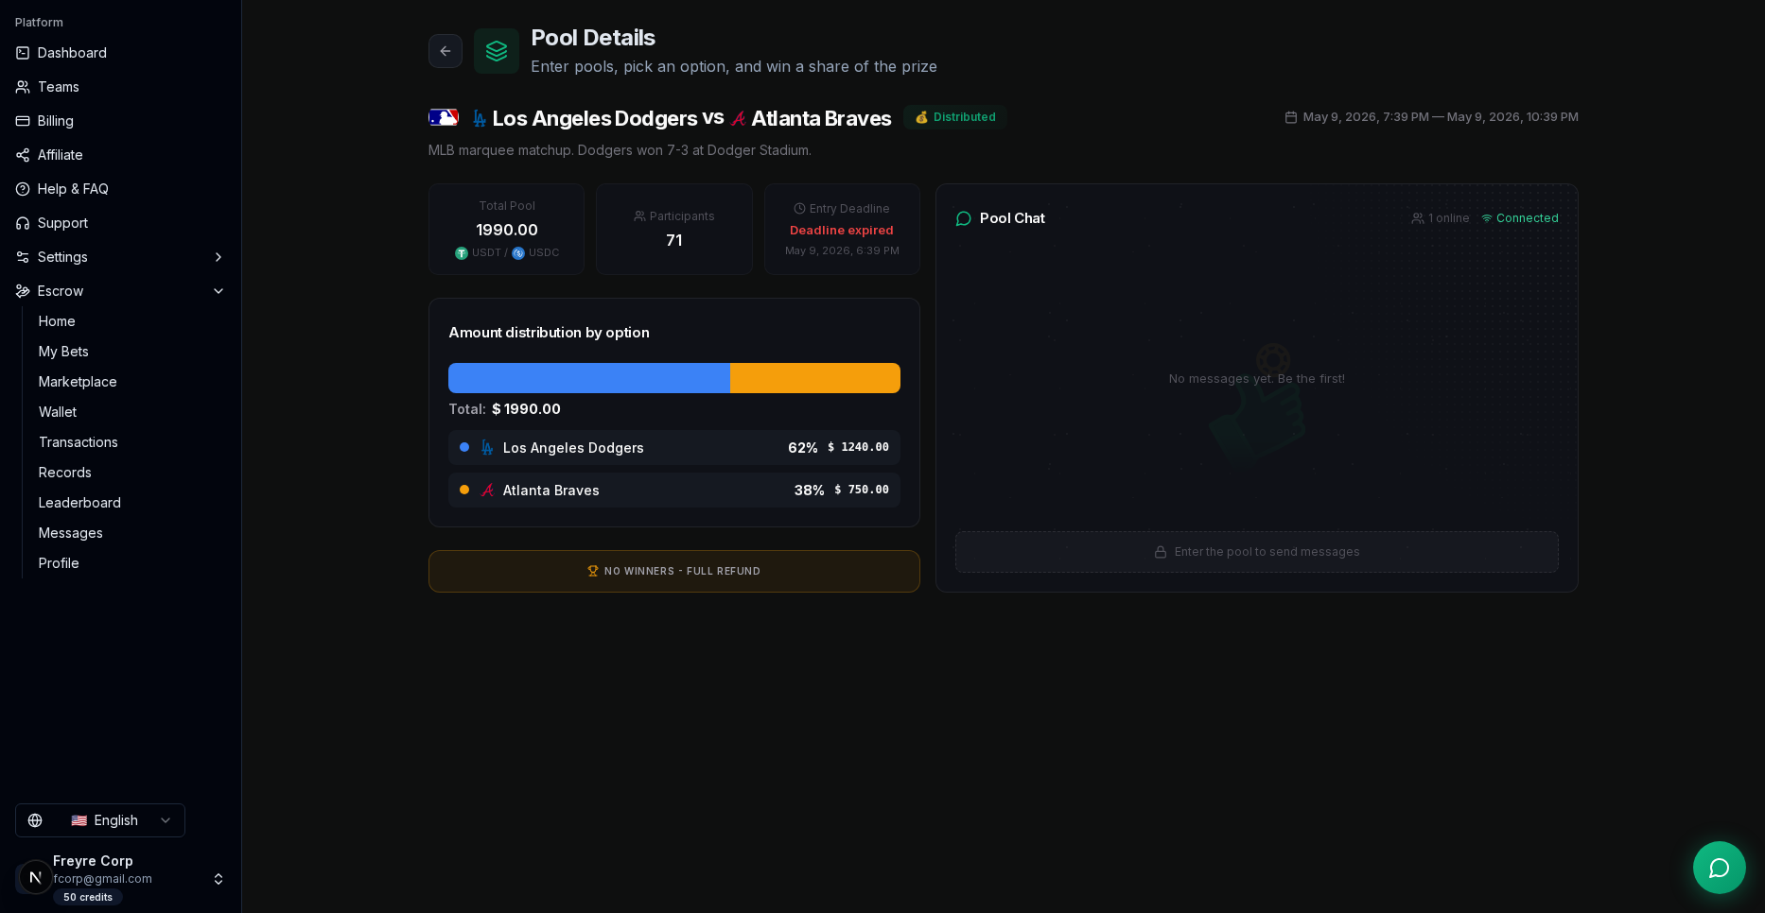Click the blue Dodgers distribution bar segment

pyautogui.click(x=589, y=378)
